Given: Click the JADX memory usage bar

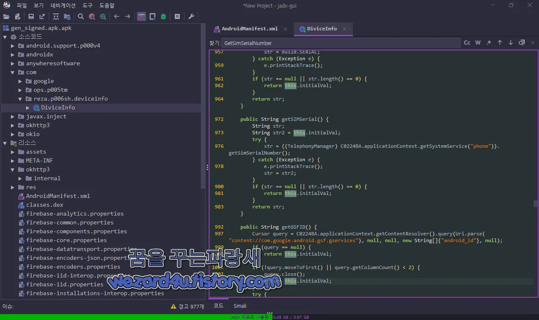Looking at the screenshot, I should 269,317.
